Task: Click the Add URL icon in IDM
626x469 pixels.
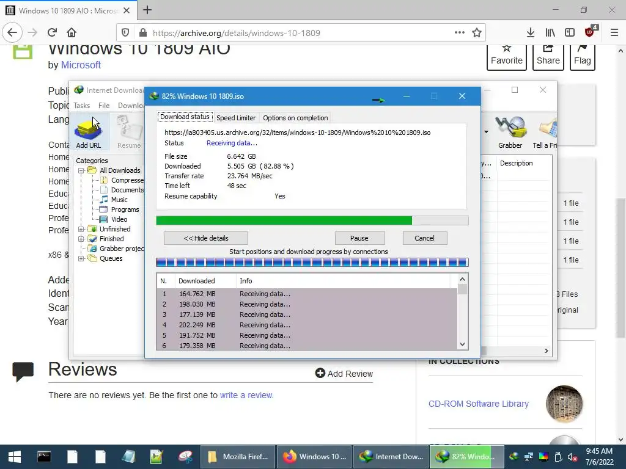Action: (x=89, y=133)
